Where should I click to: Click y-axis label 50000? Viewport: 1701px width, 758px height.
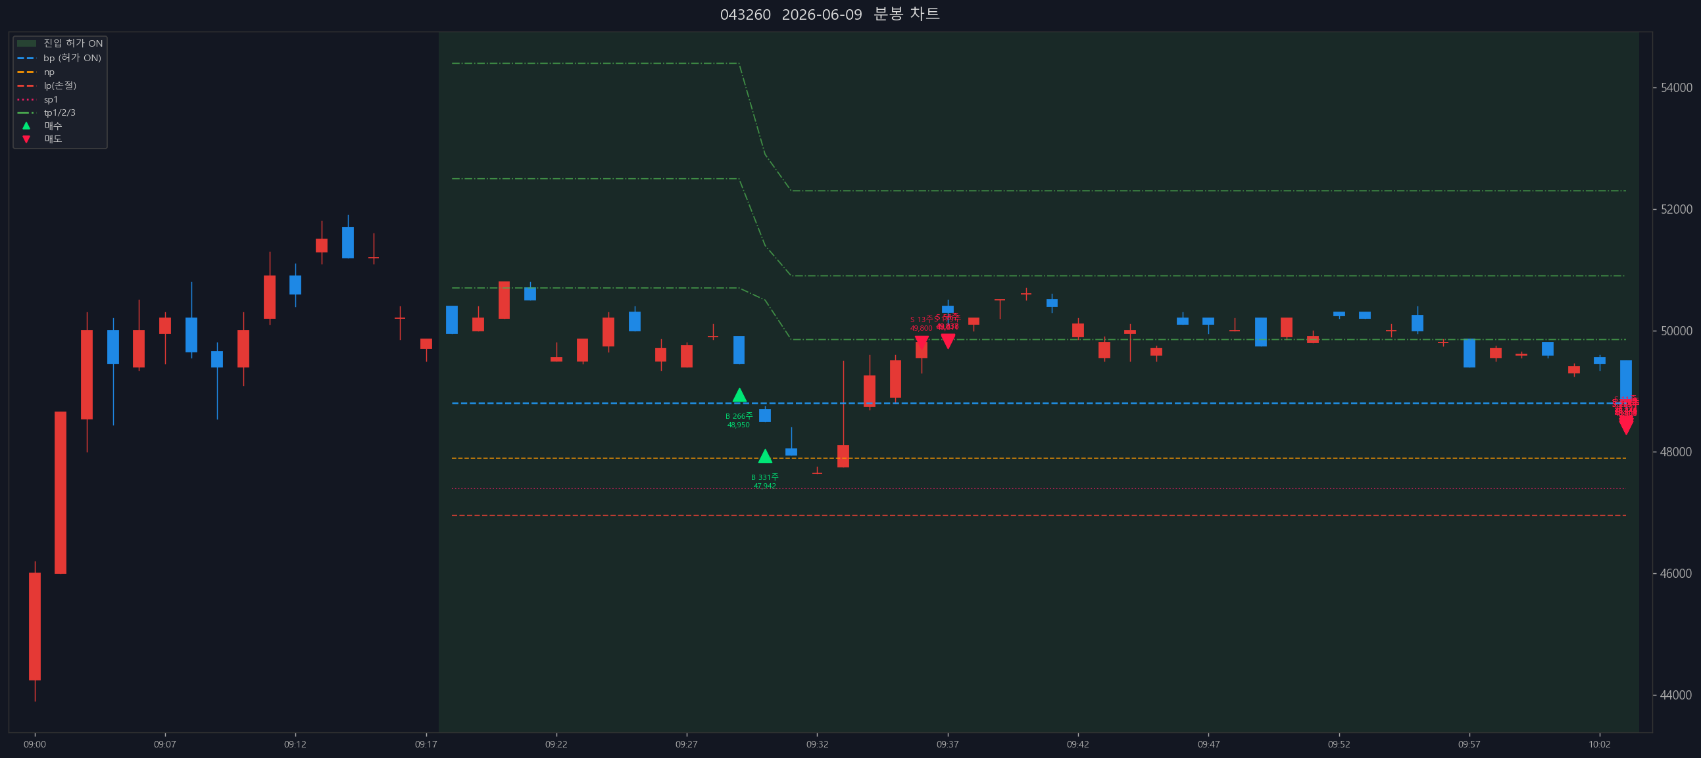coord(1677,331)
